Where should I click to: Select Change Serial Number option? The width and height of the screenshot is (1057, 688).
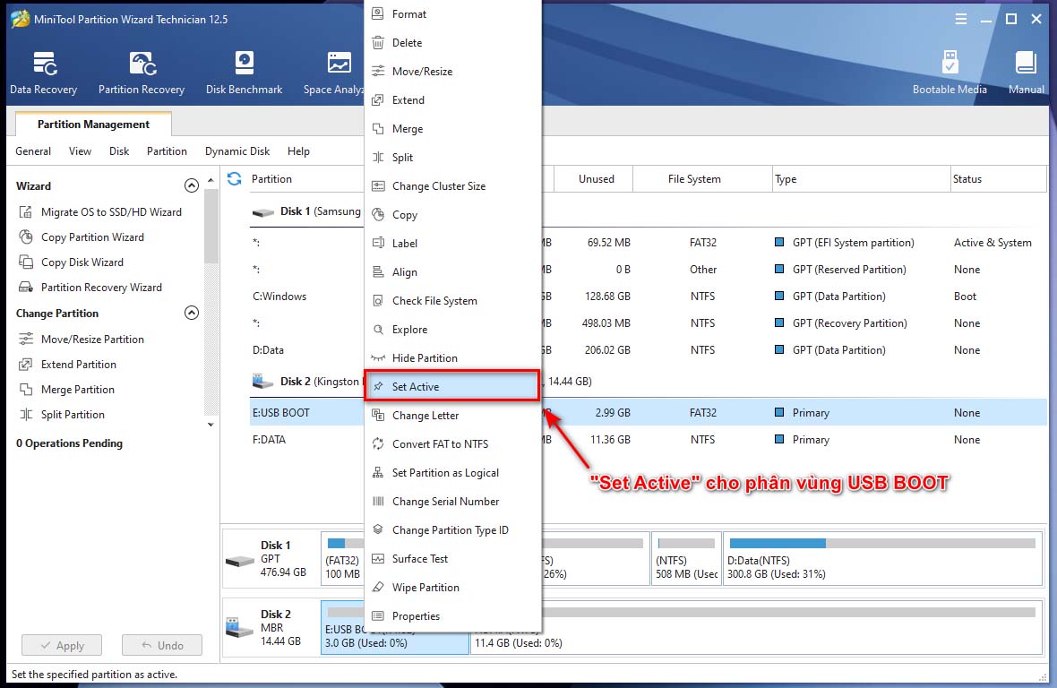[x=453, y=502]
